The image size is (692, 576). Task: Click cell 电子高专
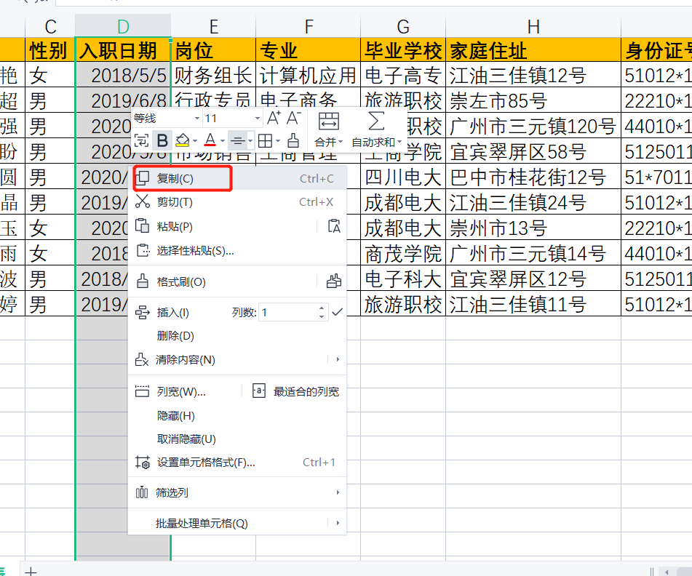403,76
